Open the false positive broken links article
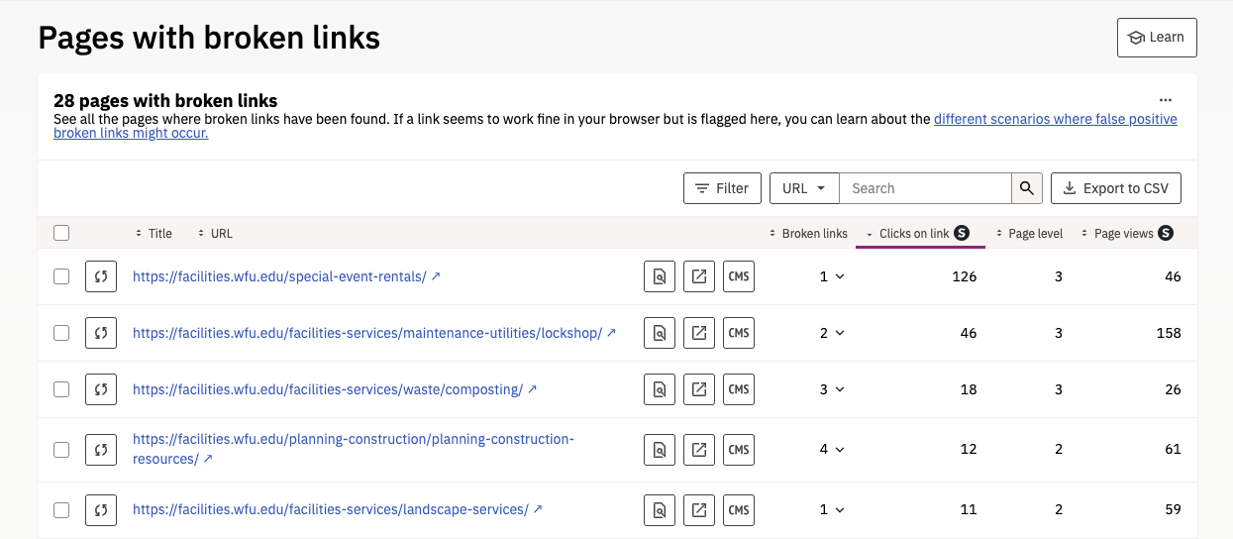 pyautogui.click(x=1055, y=120)
